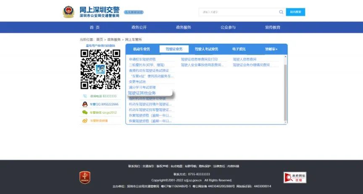Open 站群导航 footer link

tap(190, 166)
